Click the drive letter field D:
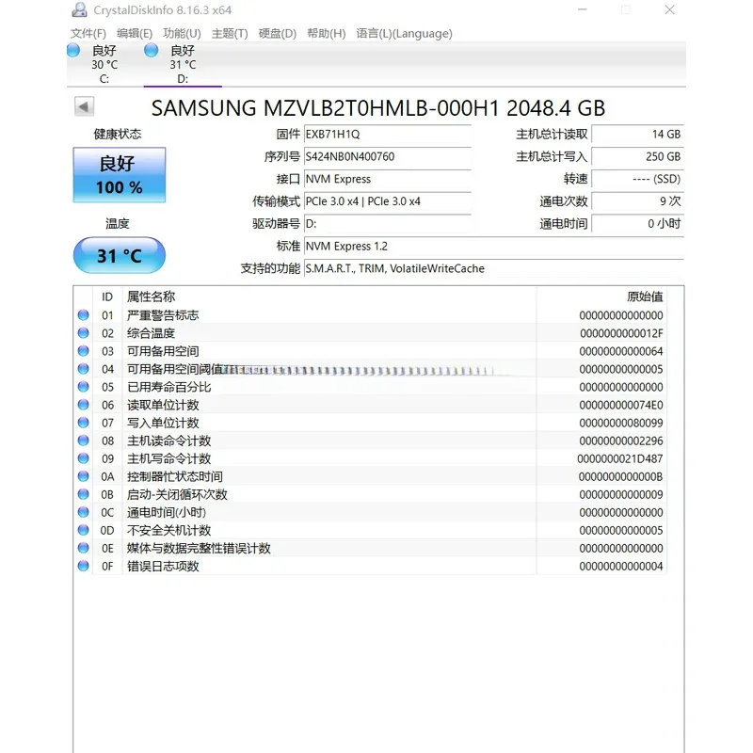 [388, 224]
